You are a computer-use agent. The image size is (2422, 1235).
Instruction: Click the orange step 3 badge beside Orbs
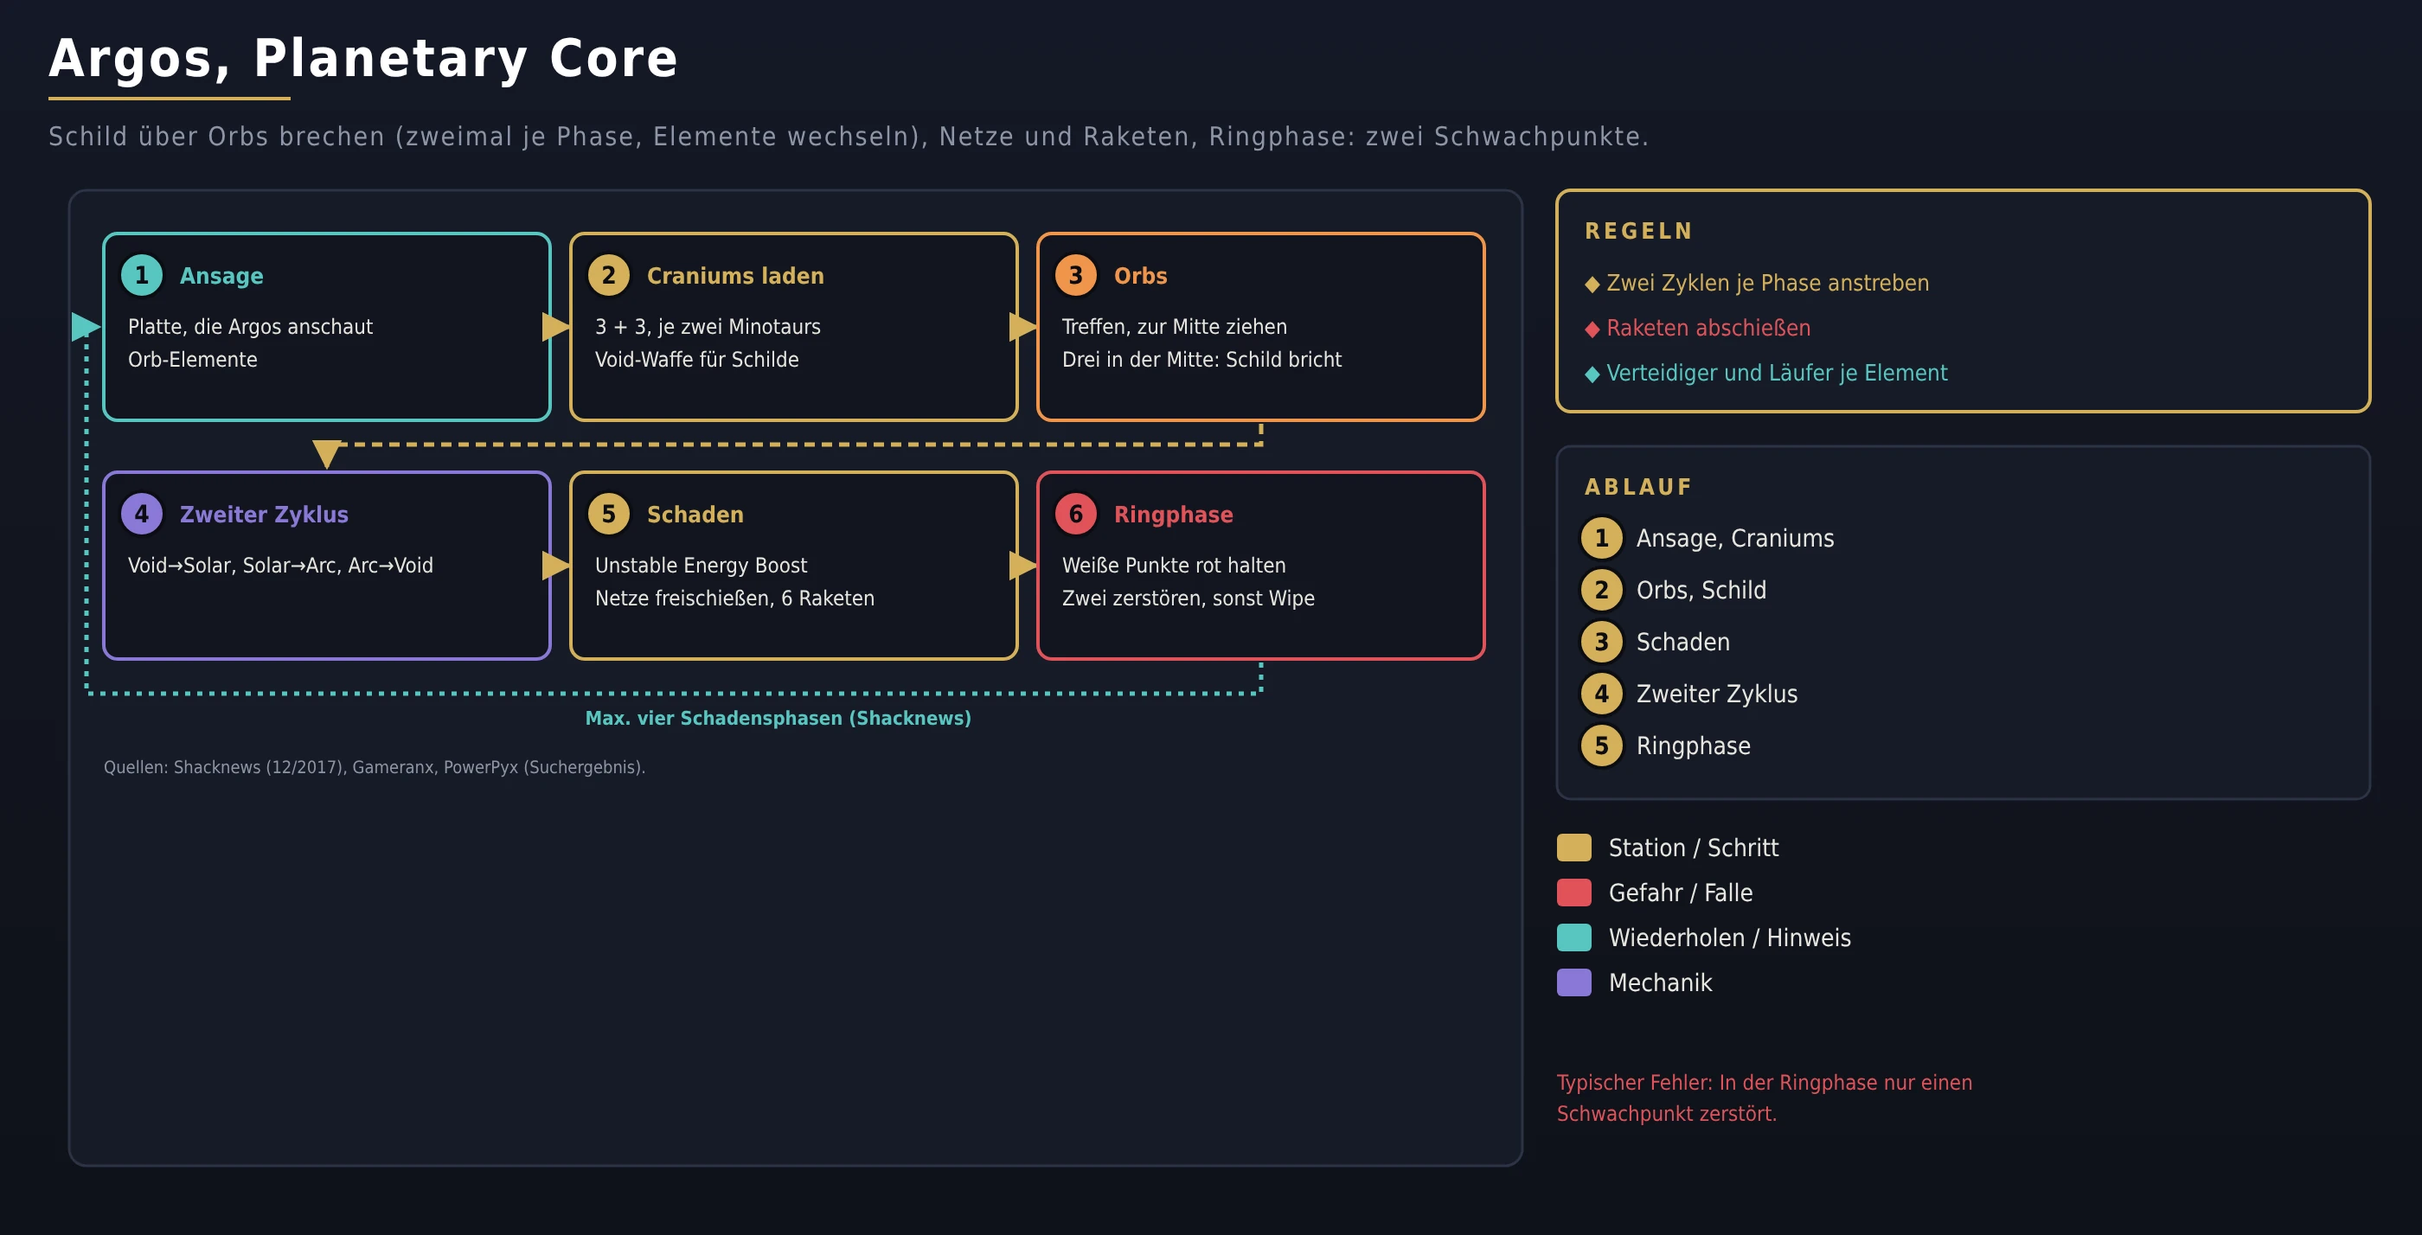(1075, 275)
